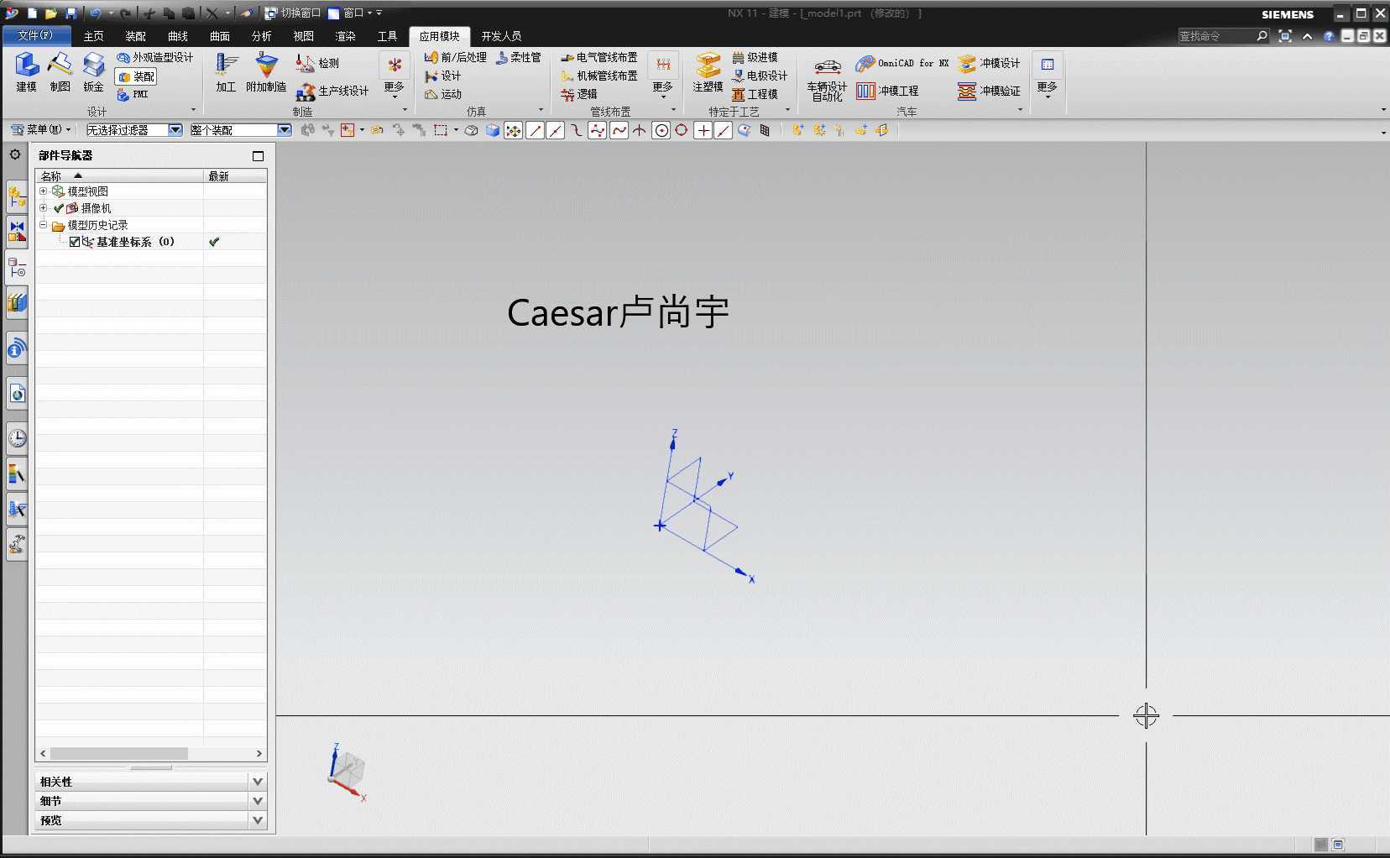The height and width of the screenshot is (858, 1390).
Task: Open 工程模 module
Action: click(755, 94)
